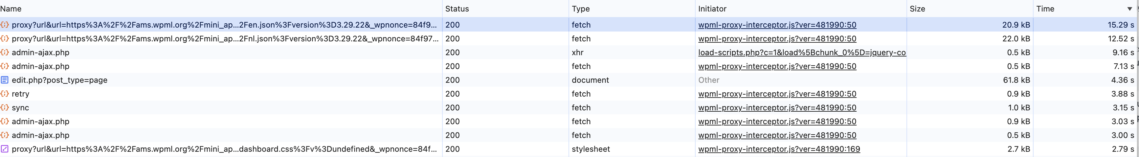Screen dimensions: 1139x157
Task: Sort requests by the Status column header
Action: [457, 9]
